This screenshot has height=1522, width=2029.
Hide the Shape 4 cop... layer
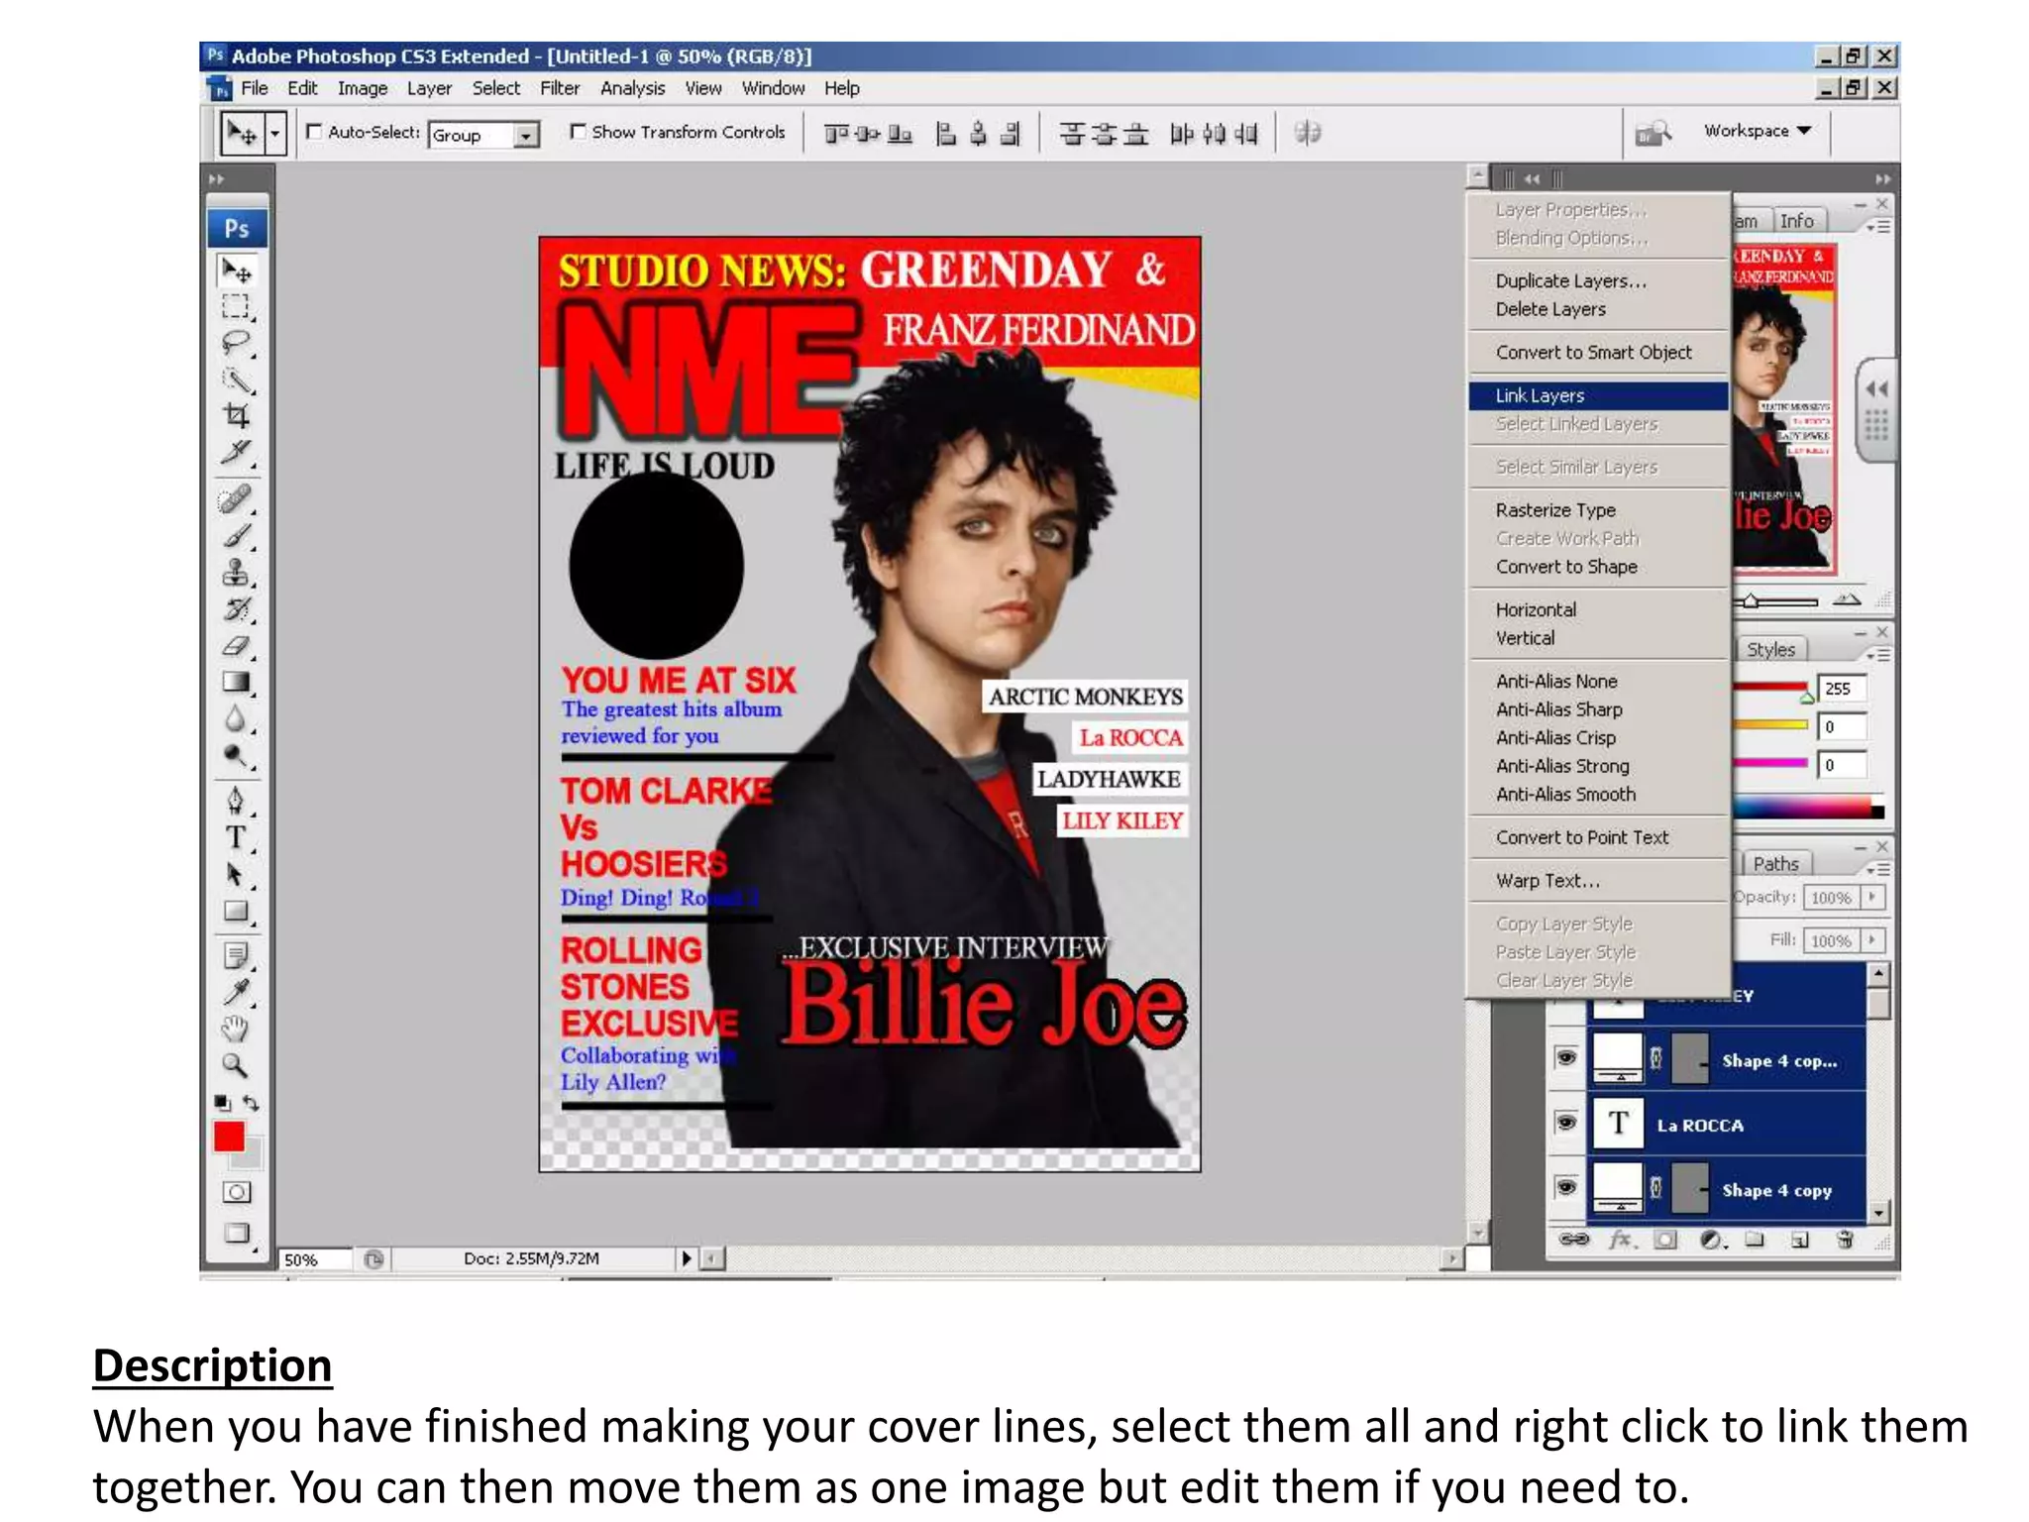(1566, 1057)
